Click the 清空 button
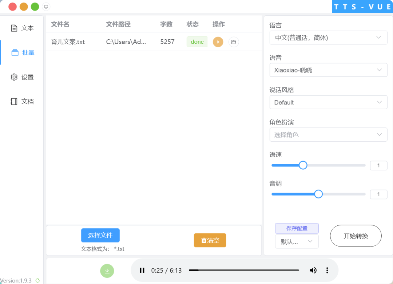Viewport: 393px width, 284px height. 210,240
